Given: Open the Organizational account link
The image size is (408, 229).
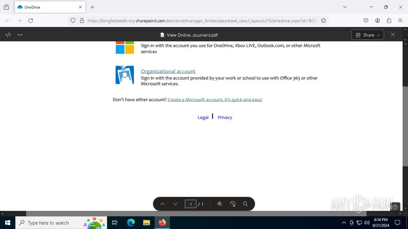Looking at the screenshot, I should (168, 71).
